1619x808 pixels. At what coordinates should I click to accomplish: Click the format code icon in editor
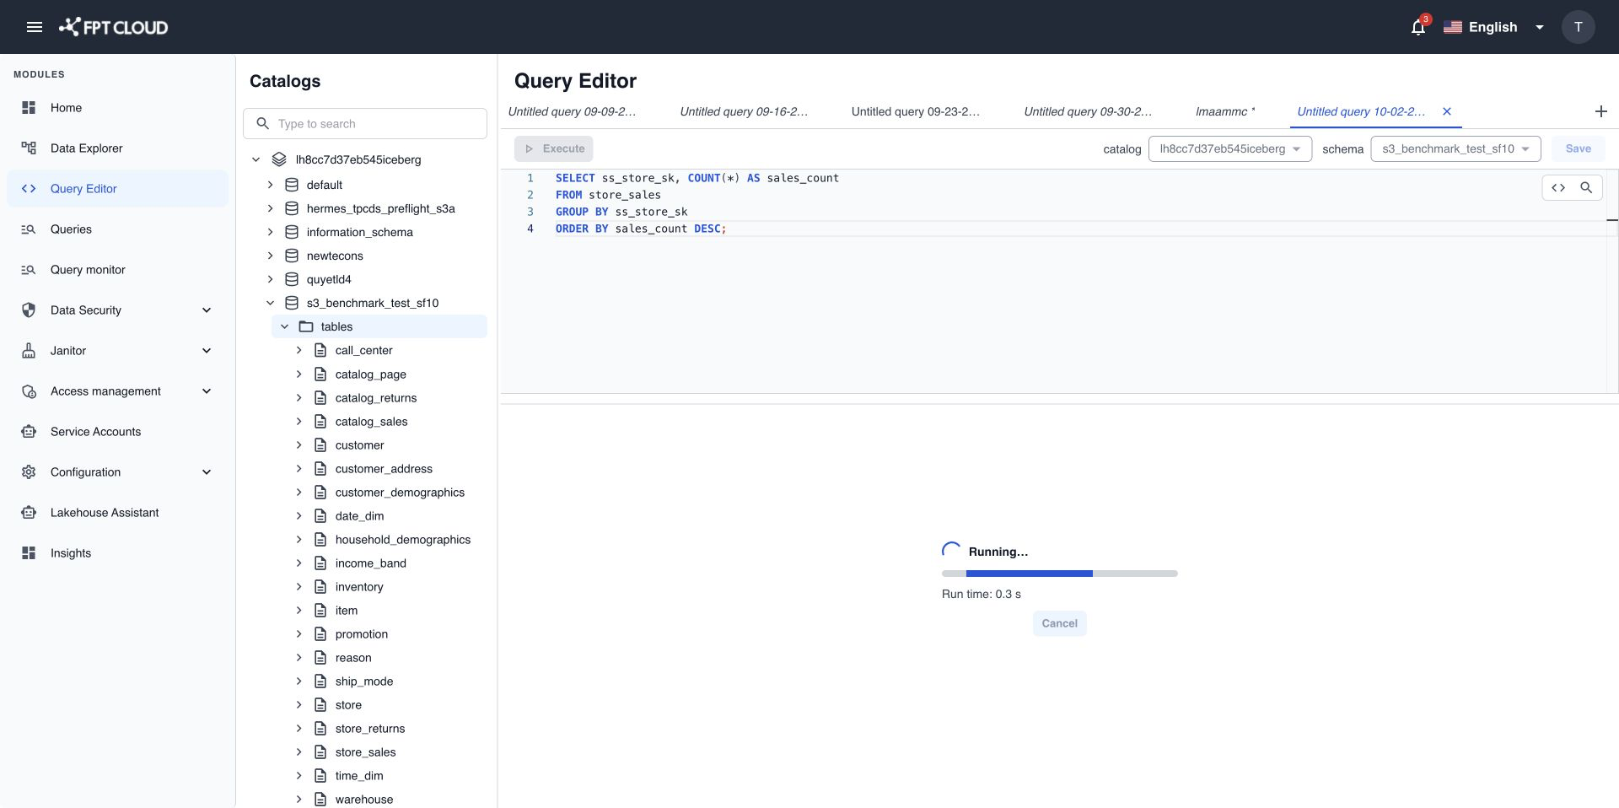tap(1558, 187)
